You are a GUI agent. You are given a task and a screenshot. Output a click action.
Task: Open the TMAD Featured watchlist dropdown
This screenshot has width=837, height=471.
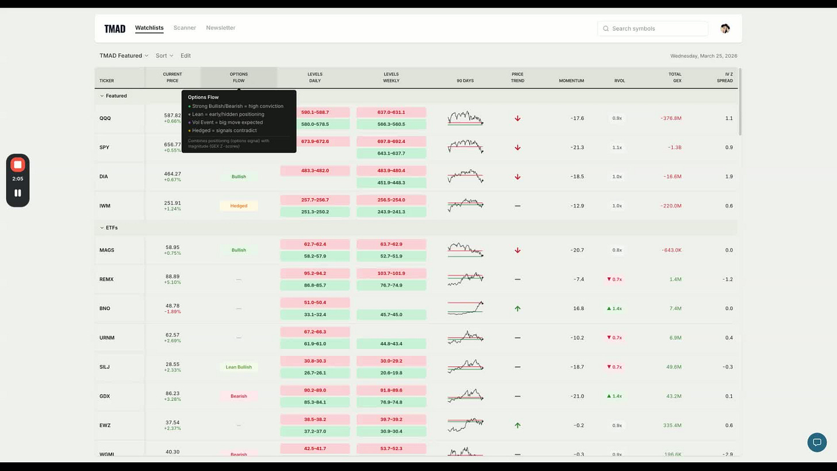tap(124, 56)
